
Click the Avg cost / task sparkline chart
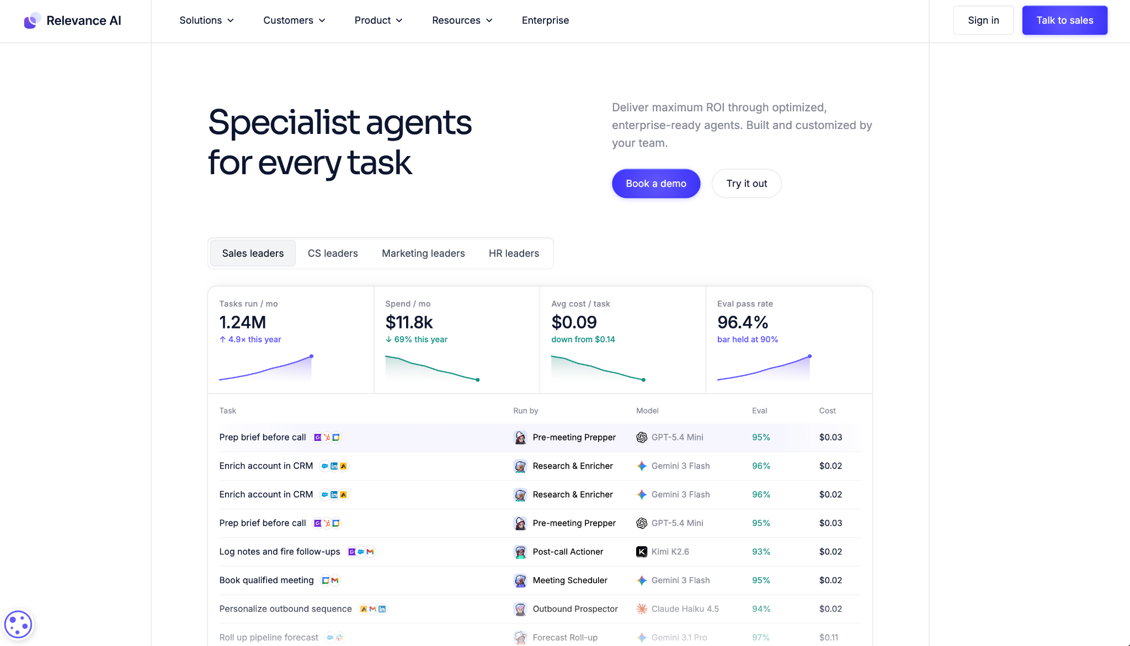[598, 368]
